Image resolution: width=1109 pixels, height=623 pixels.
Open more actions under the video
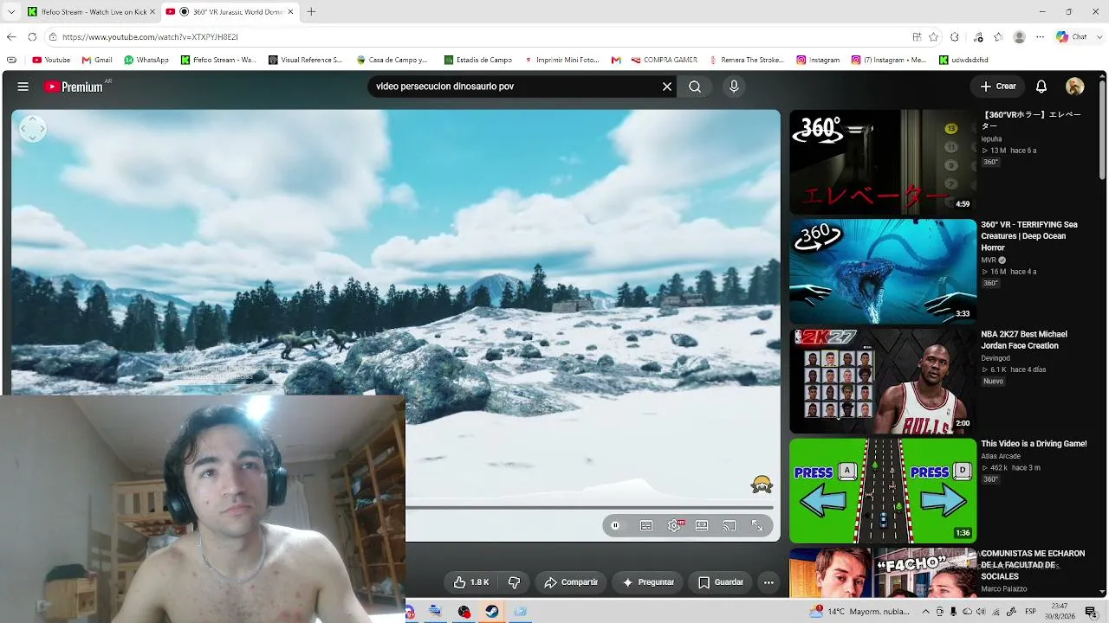[x=769, y=582]
